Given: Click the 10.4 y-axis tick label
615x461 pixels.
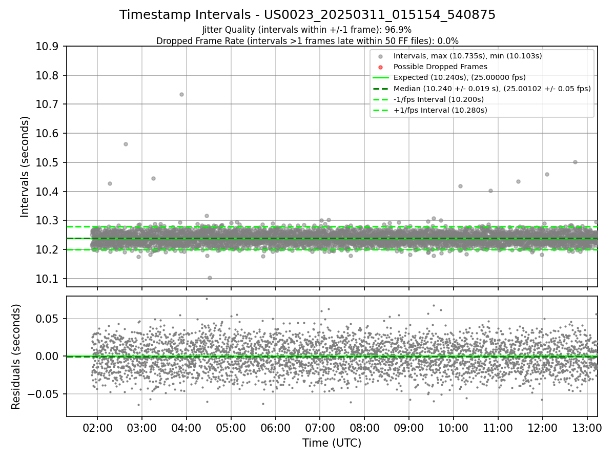Looking at the screenshot, I should pos(48,192).
